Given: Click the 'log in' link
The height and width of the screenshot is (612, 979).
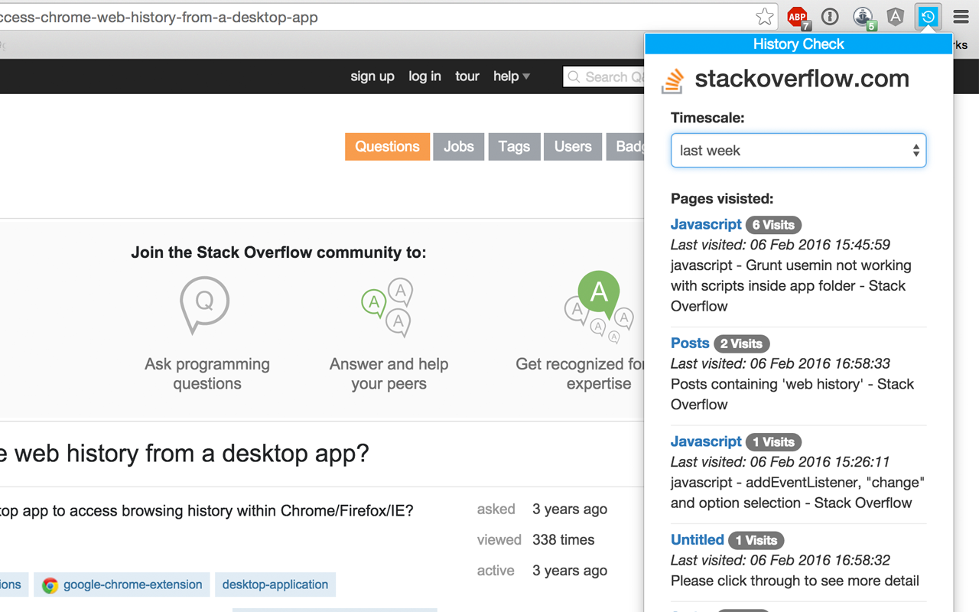Looking at the screenshot, I should (424, 76).
